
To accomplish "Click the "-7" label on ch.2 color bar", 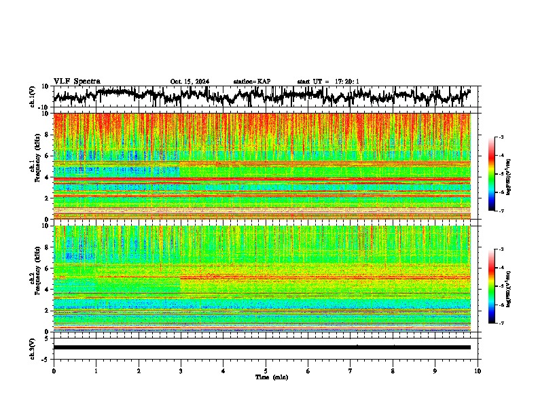I will 501,323.
